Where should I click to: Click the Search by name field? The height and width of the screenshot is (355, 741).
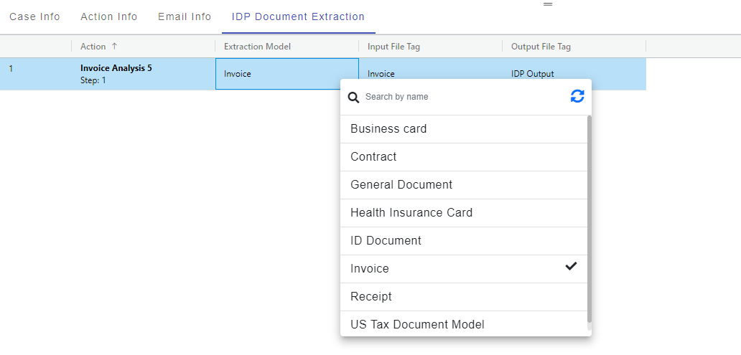460,97
